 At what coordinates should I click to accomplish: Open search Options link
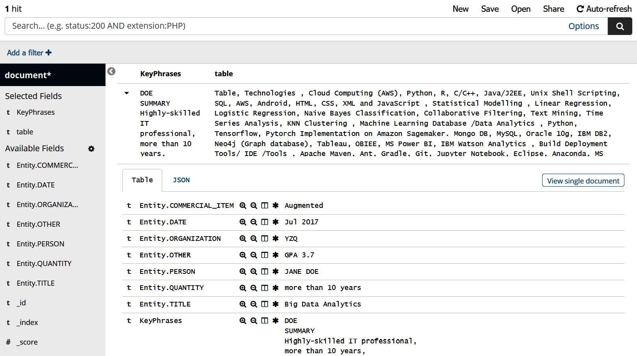[583, 26]
